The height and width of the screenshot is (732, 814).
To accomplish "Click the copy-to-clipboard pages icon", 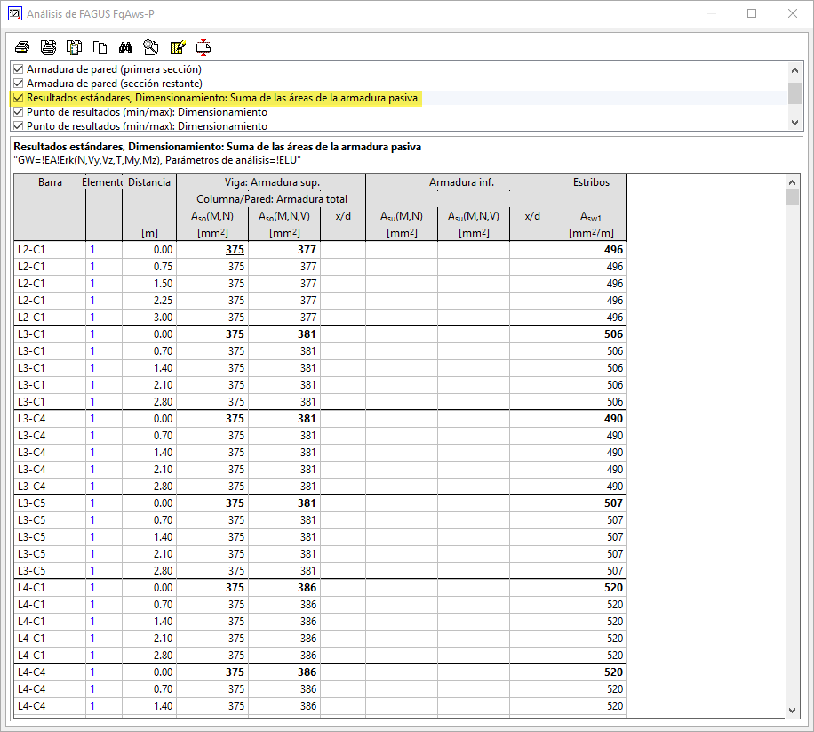I will (x=75, y=47).
